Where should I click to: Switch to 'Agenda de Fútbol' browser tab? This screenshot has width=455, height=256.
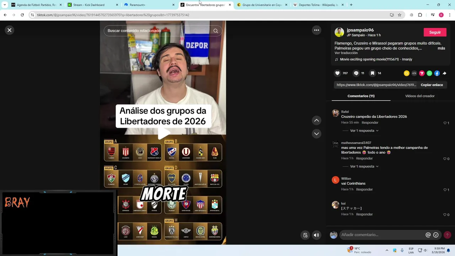37,5
